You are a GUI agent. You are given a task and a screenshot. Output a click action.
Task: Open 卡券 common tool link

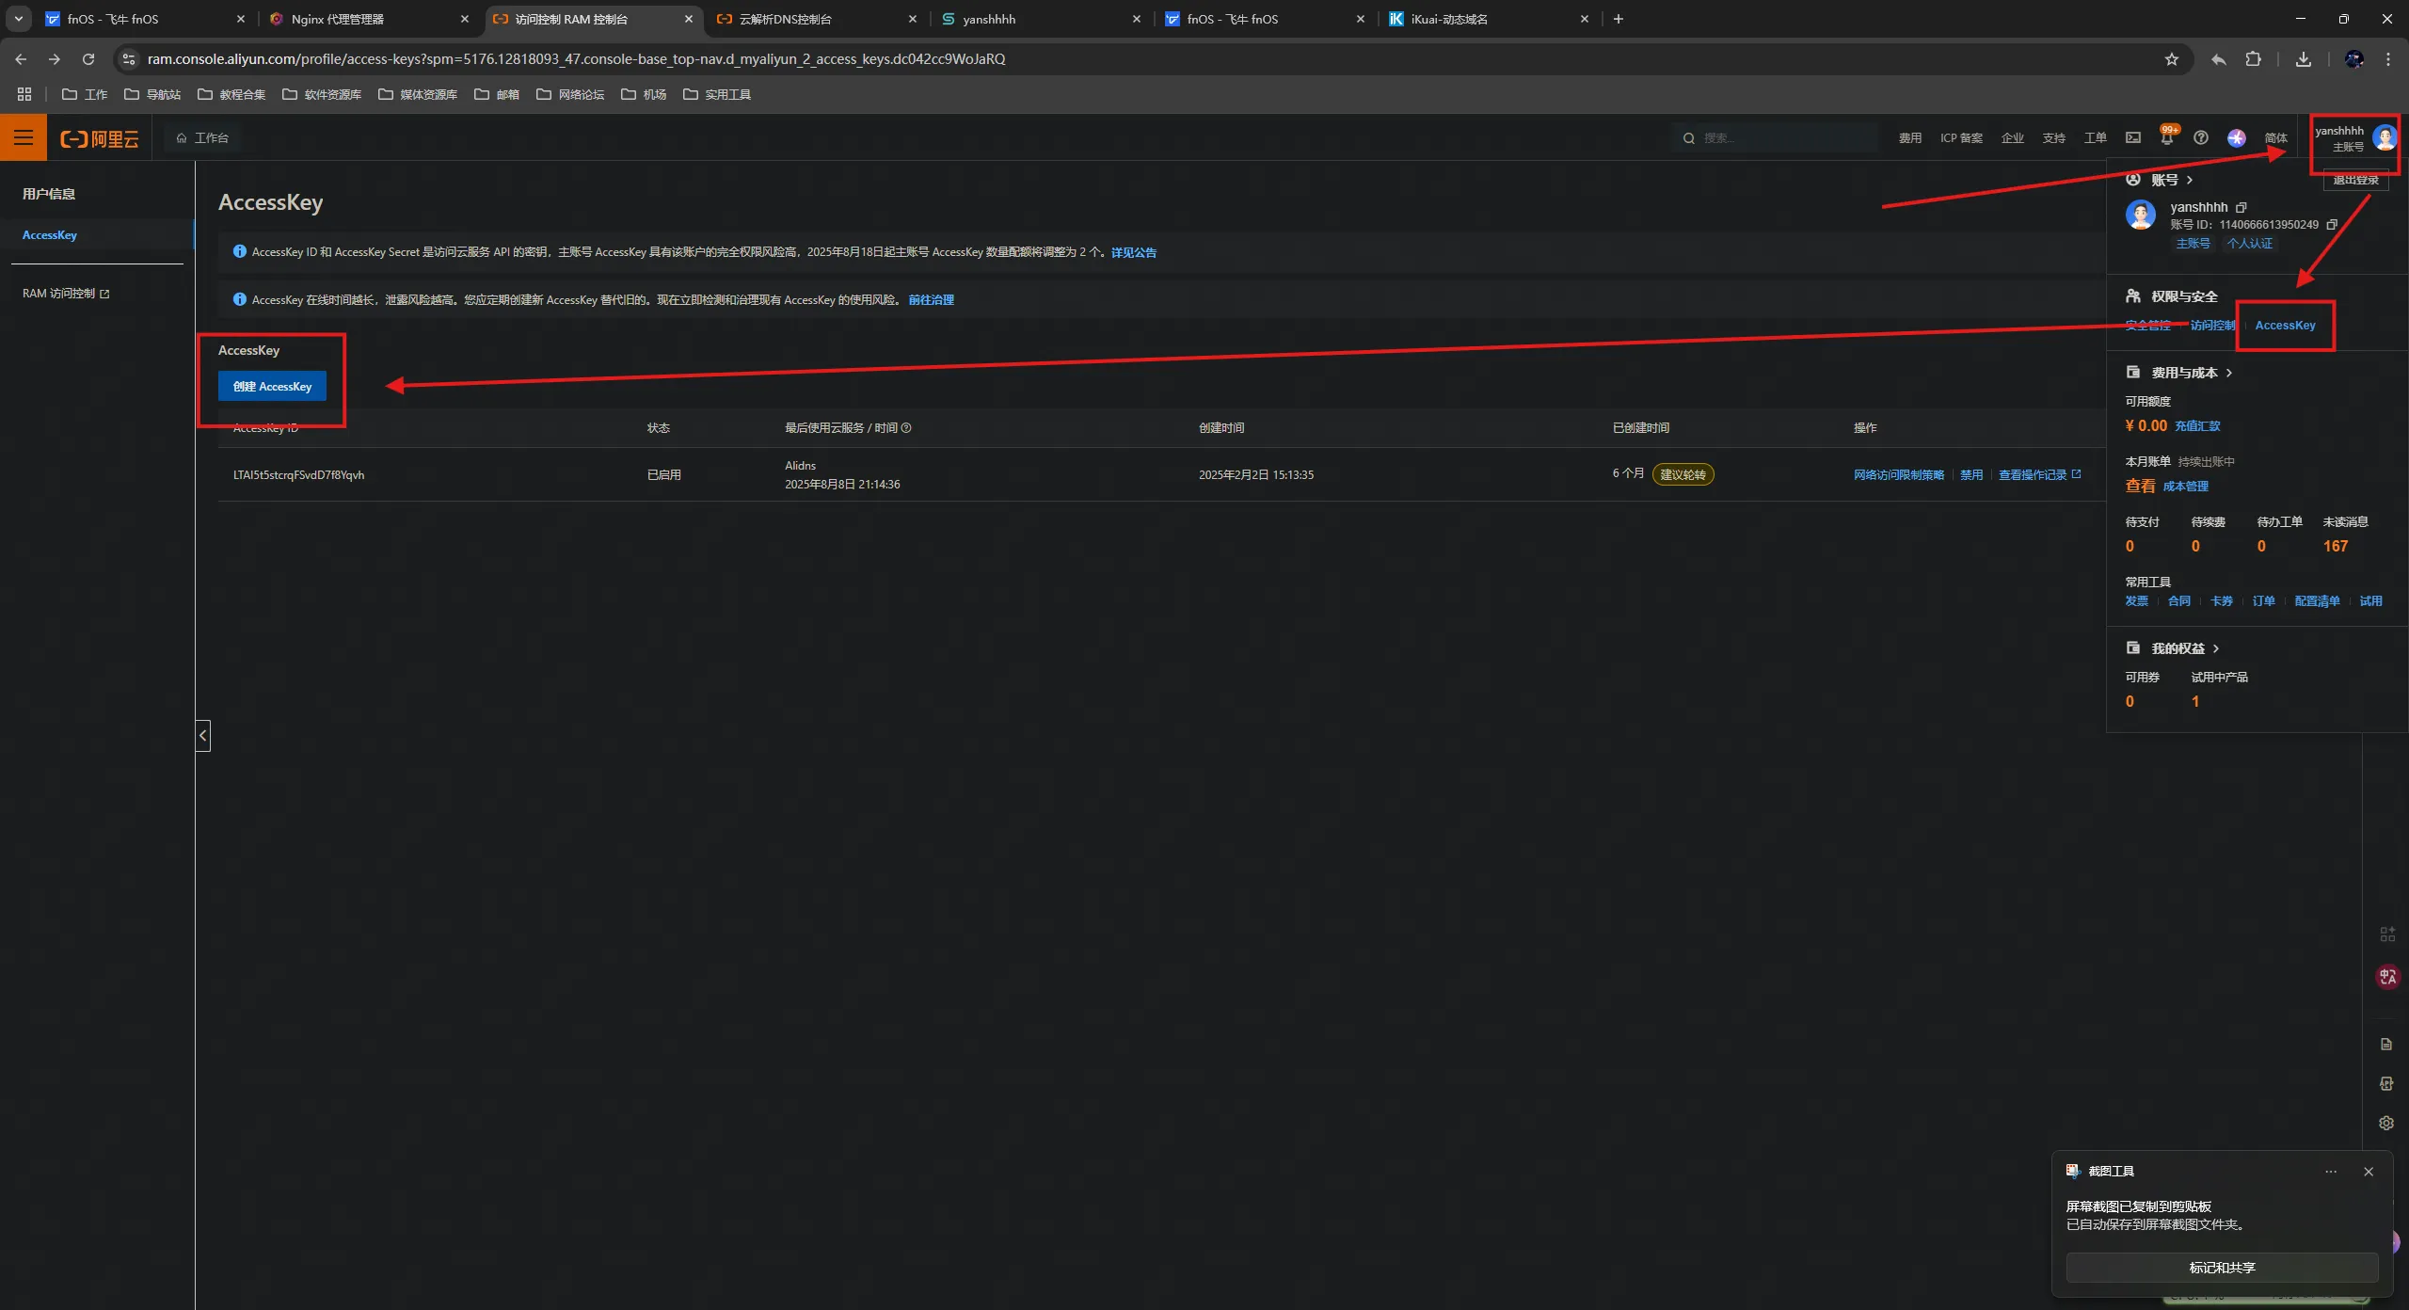click(2221, 601)
